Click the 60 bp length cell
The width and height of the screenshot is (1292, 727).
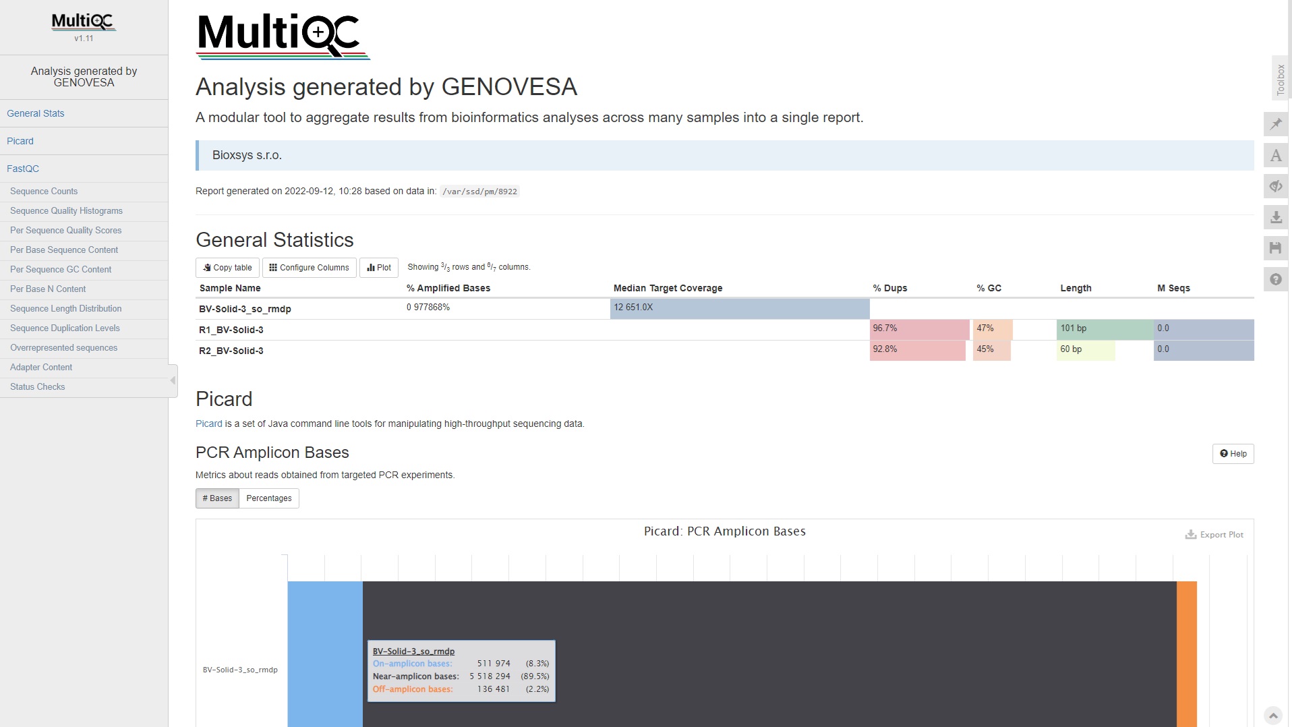pyautogui.click(x=1086, y=350)
